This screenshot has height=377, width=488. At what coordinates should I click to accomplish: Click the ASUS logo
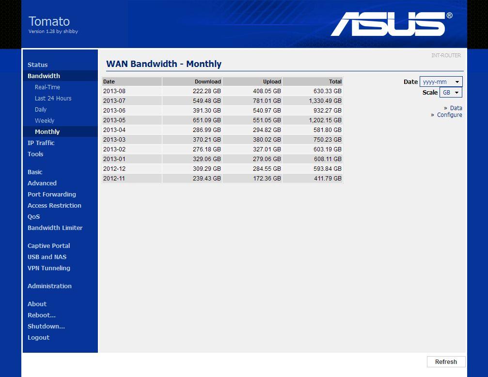pyautogui.click(x=392, y=24)
